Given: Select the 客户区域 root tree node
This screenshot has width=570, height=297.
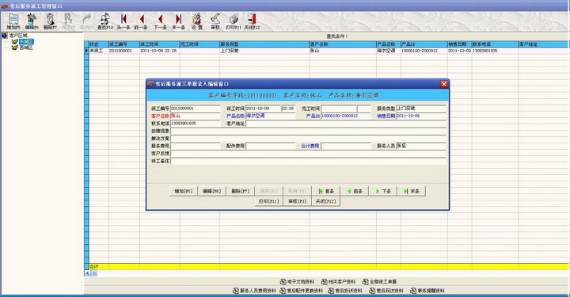Looking at the screenshot, I should click(x=18, y=36).
